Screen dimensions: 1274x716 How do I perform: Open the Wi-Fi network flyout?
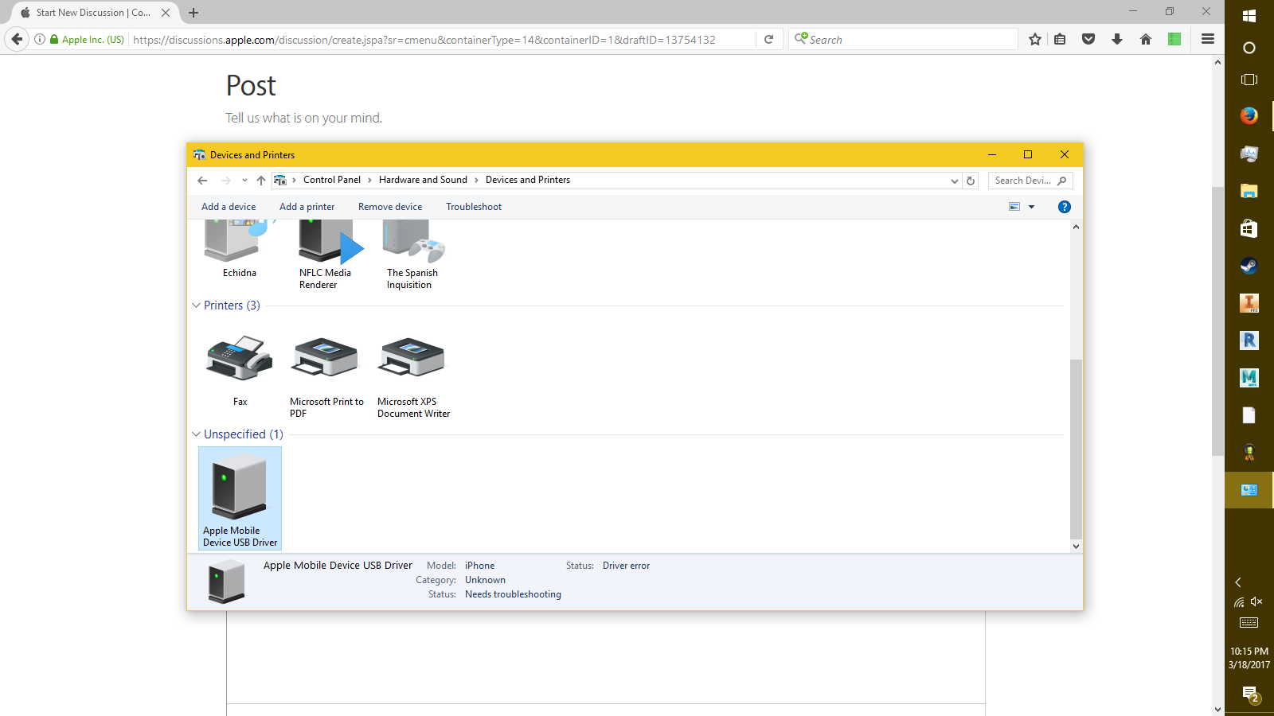[x=1239, y=602]
